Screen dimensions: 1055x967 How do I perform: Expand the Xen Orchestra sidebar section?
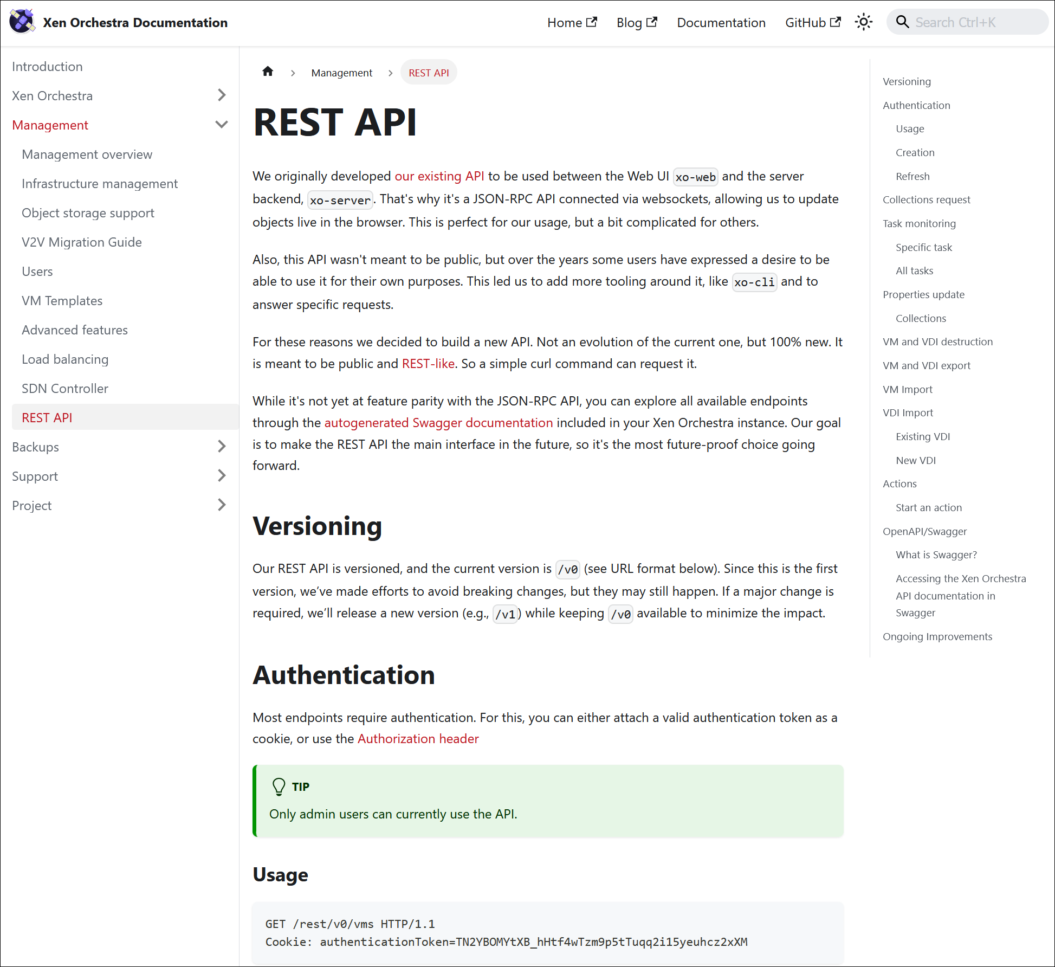tap(221, 95)
